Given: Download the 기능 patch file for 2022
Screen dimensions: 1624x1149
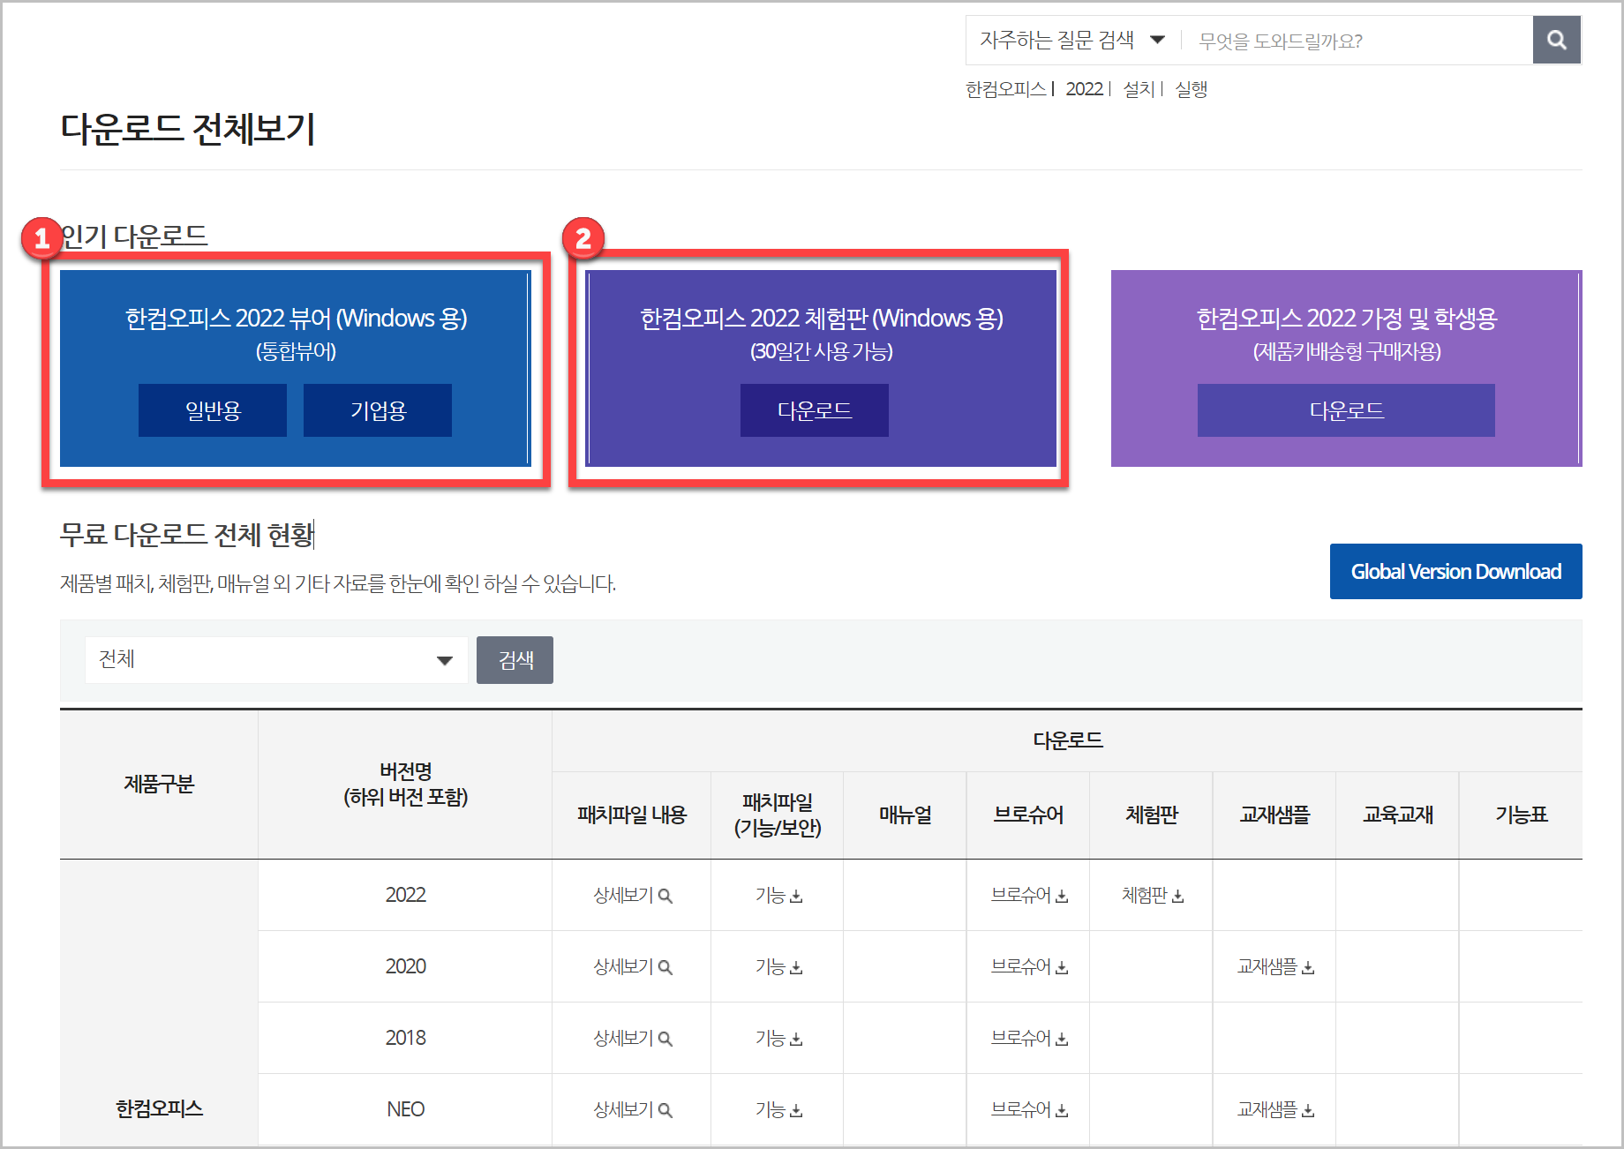Looking at the screenshot, I should pos(777,895).
